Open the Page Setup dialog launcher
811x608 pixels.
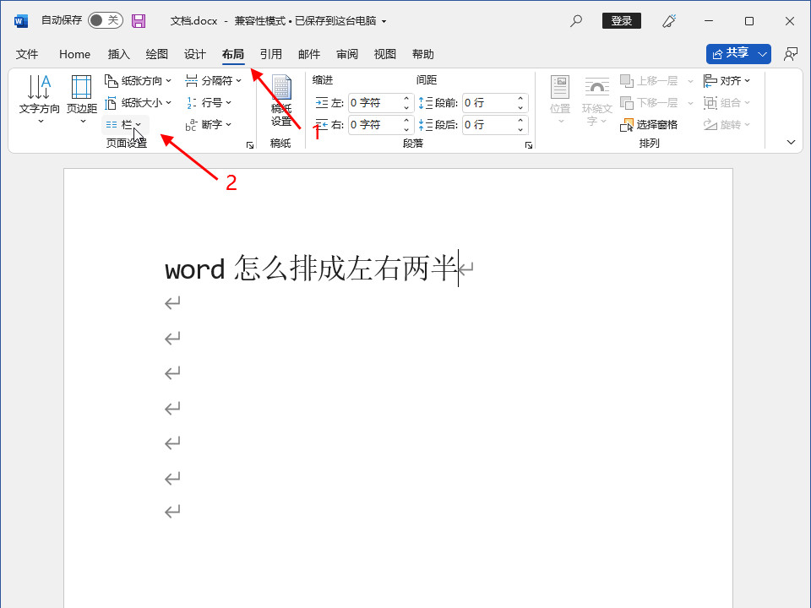click(250, 145)
